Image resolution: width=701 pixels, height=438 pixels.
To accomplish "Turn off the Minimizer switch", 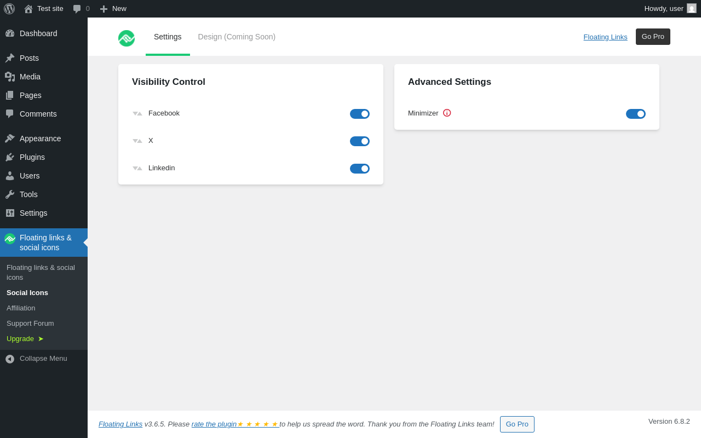I will pyautogui.click(x=636, y=114).
